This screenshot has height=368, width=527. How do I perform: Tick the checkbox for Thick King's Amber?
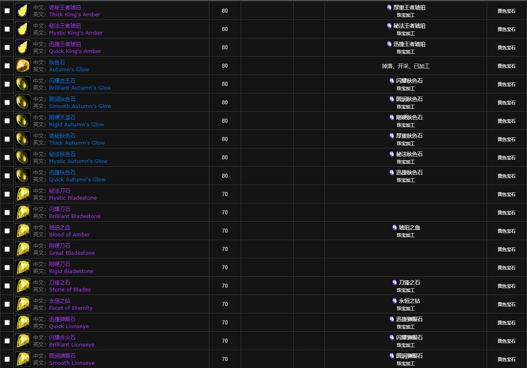tap(7, 11)
